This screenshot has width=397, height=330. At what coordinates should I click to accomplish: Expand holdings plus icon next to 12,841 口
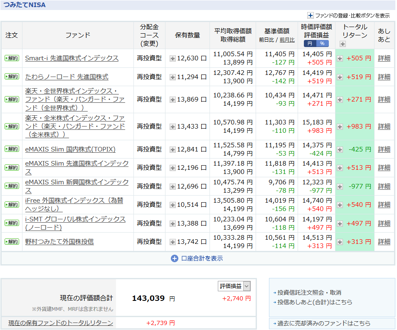click(x=173, y=149)
